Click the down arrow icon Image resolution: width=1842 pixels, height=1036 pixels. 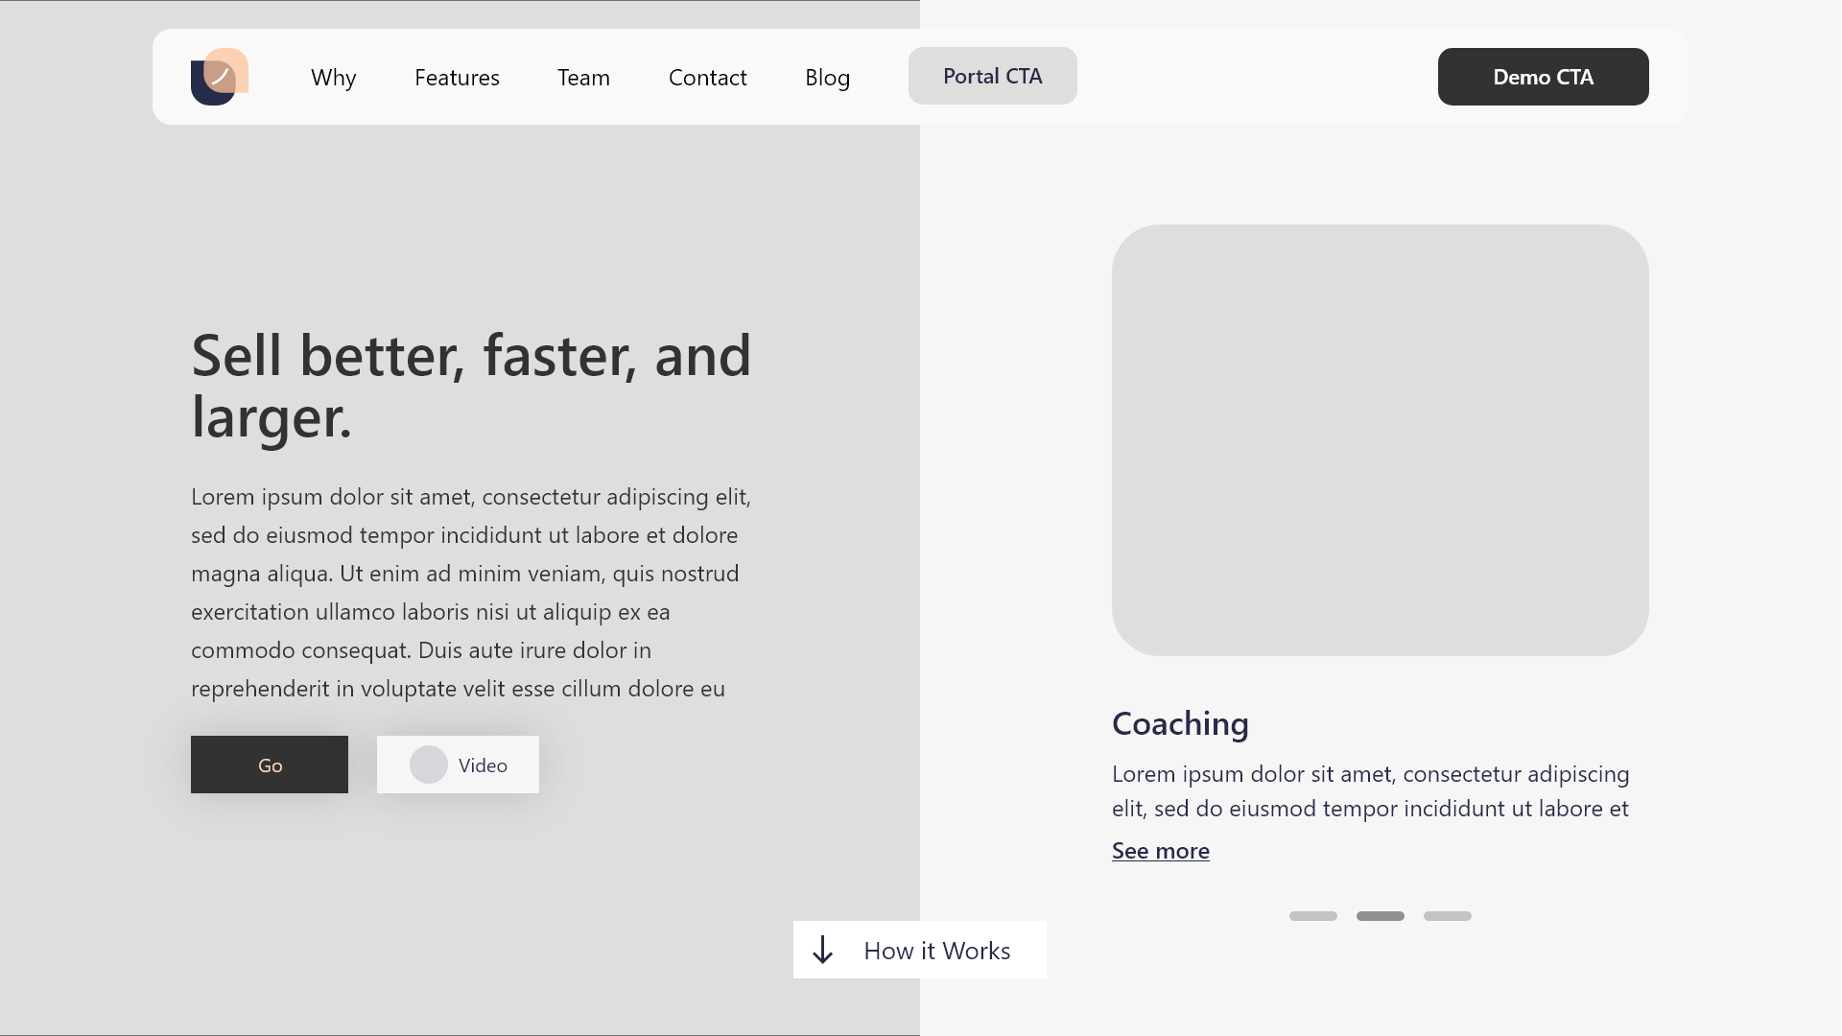pyautogui.click(x=823, y=951)
